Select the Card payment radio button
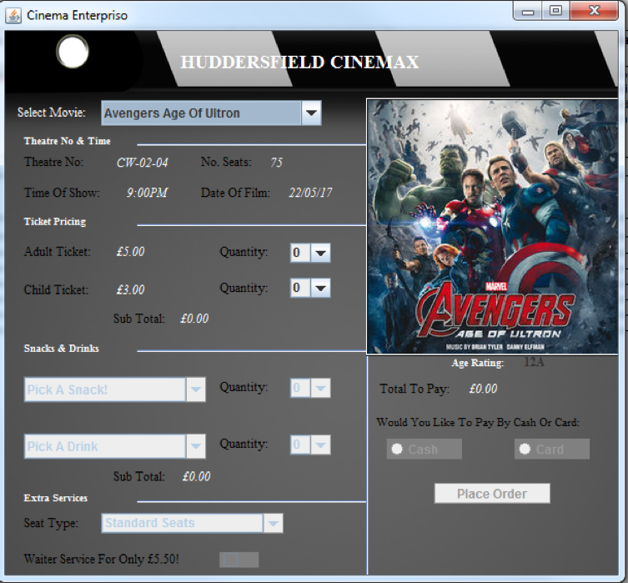 (552, 449)
